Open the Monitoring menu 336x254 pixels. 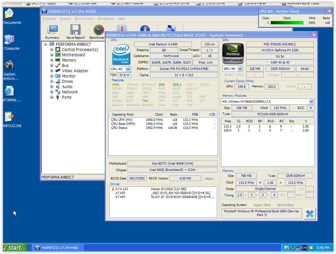106,19
